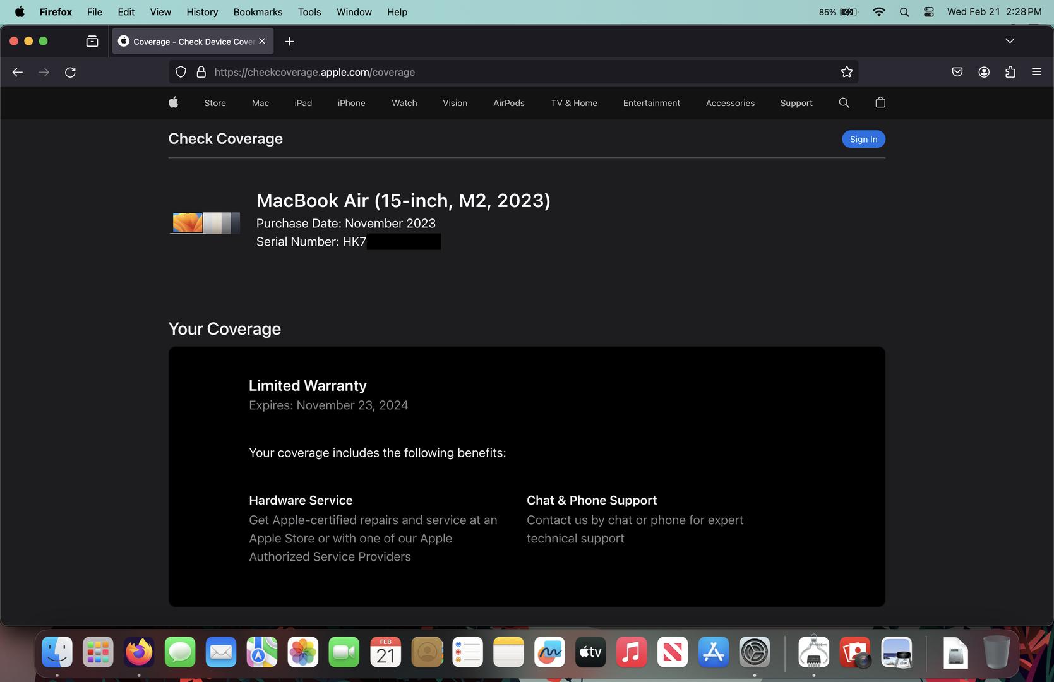The image size is (1054, 682).
Task: Go back with the browser back arrow
Action: pos(18,72)
